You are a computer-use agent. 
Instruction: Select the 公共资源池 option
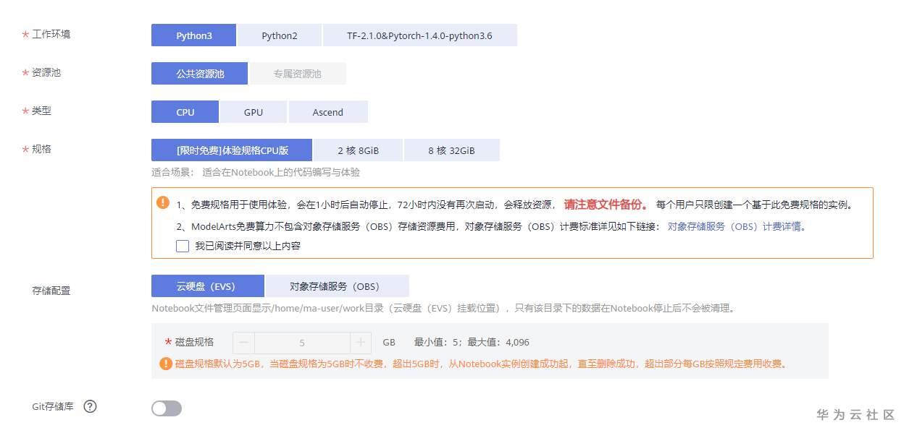tap(198, 73)
